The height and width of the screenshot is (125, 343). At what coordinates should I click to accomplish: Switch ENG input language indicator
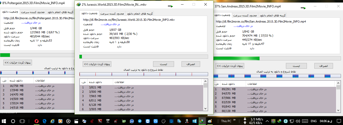pyautogui.click(x=314, y=121)
